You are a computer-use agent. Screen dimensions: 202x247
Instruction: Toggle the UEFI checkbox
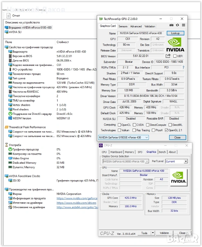[175, 56]
